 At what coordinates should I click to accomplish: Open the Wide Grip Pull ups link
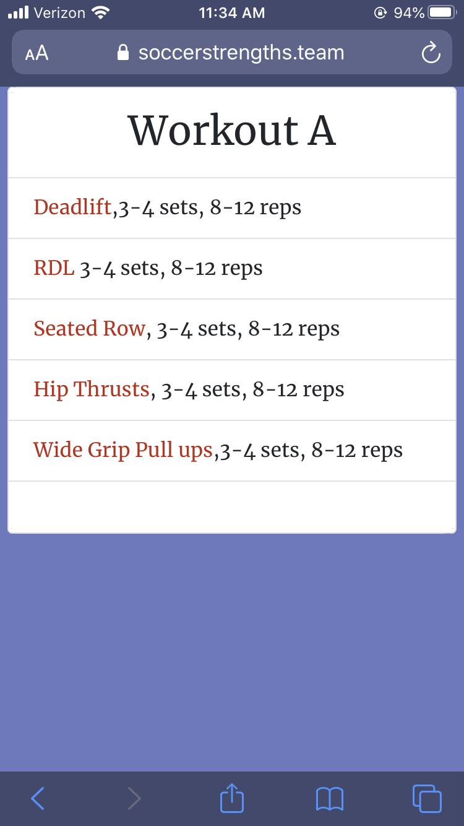(124, 450)
